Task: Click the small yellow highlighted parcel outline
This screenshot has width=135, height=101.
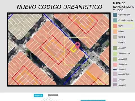Action: click(74, 49)
